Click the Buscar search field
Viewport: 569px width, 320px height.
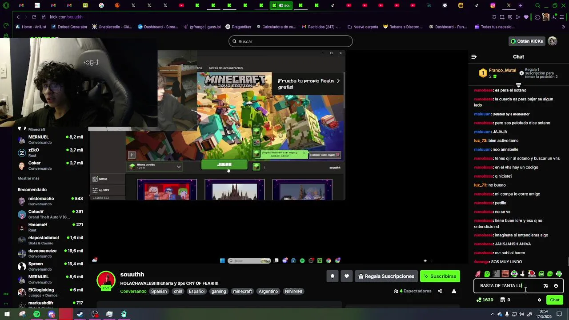click(x=290, y=41)
